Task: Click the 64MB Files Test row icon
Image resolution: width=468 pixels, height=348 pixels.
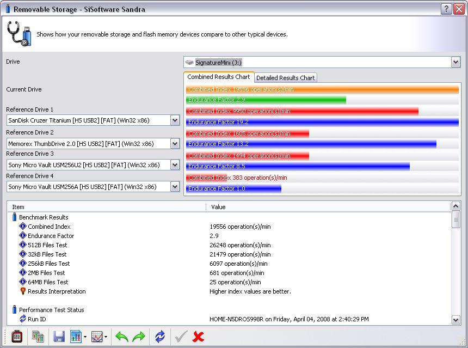Action: point(23,282)
